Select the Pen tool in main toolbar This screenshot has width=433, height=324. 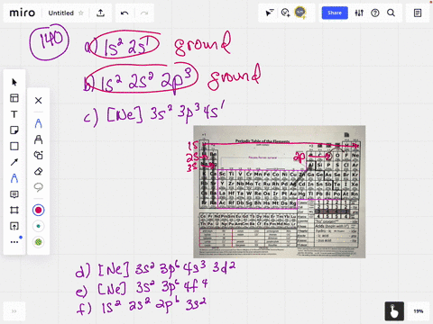14,178
